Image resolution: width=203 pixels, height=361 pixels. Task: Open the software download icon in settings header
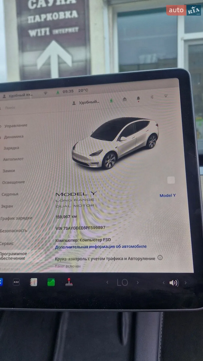pos(111,101)
